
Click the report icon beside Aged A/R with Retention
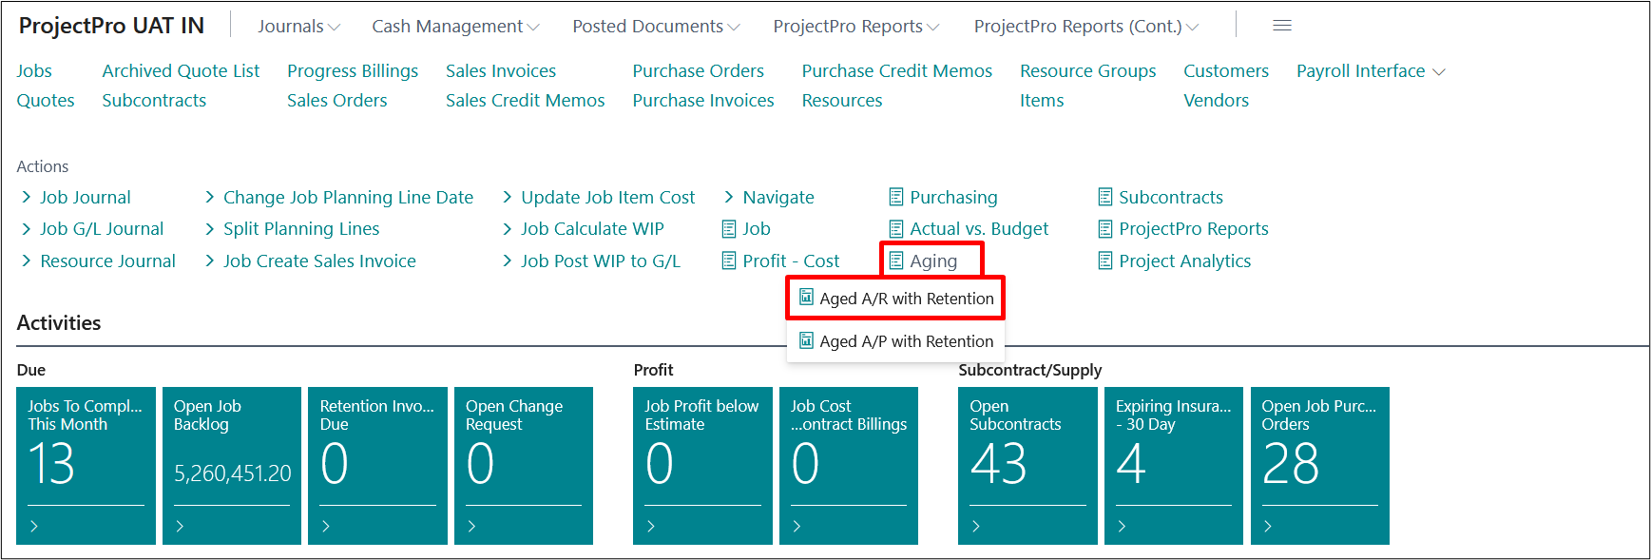click(x=806, y=298)
